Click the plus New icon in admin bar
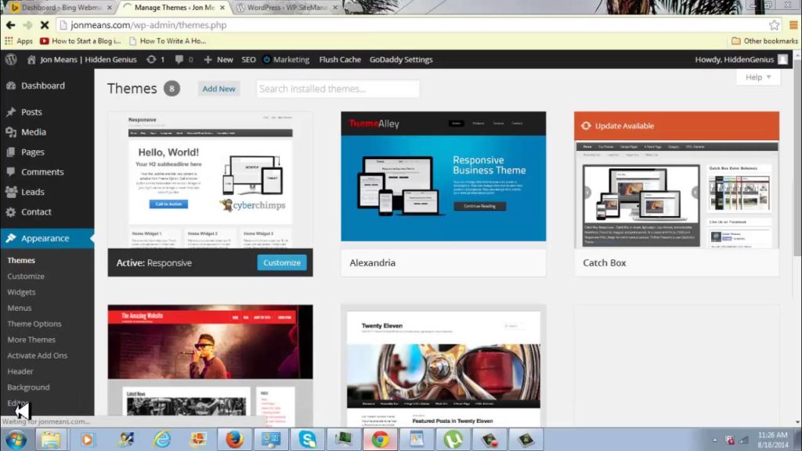Viewport: 802px width, 451px height. tap(208, 60)
